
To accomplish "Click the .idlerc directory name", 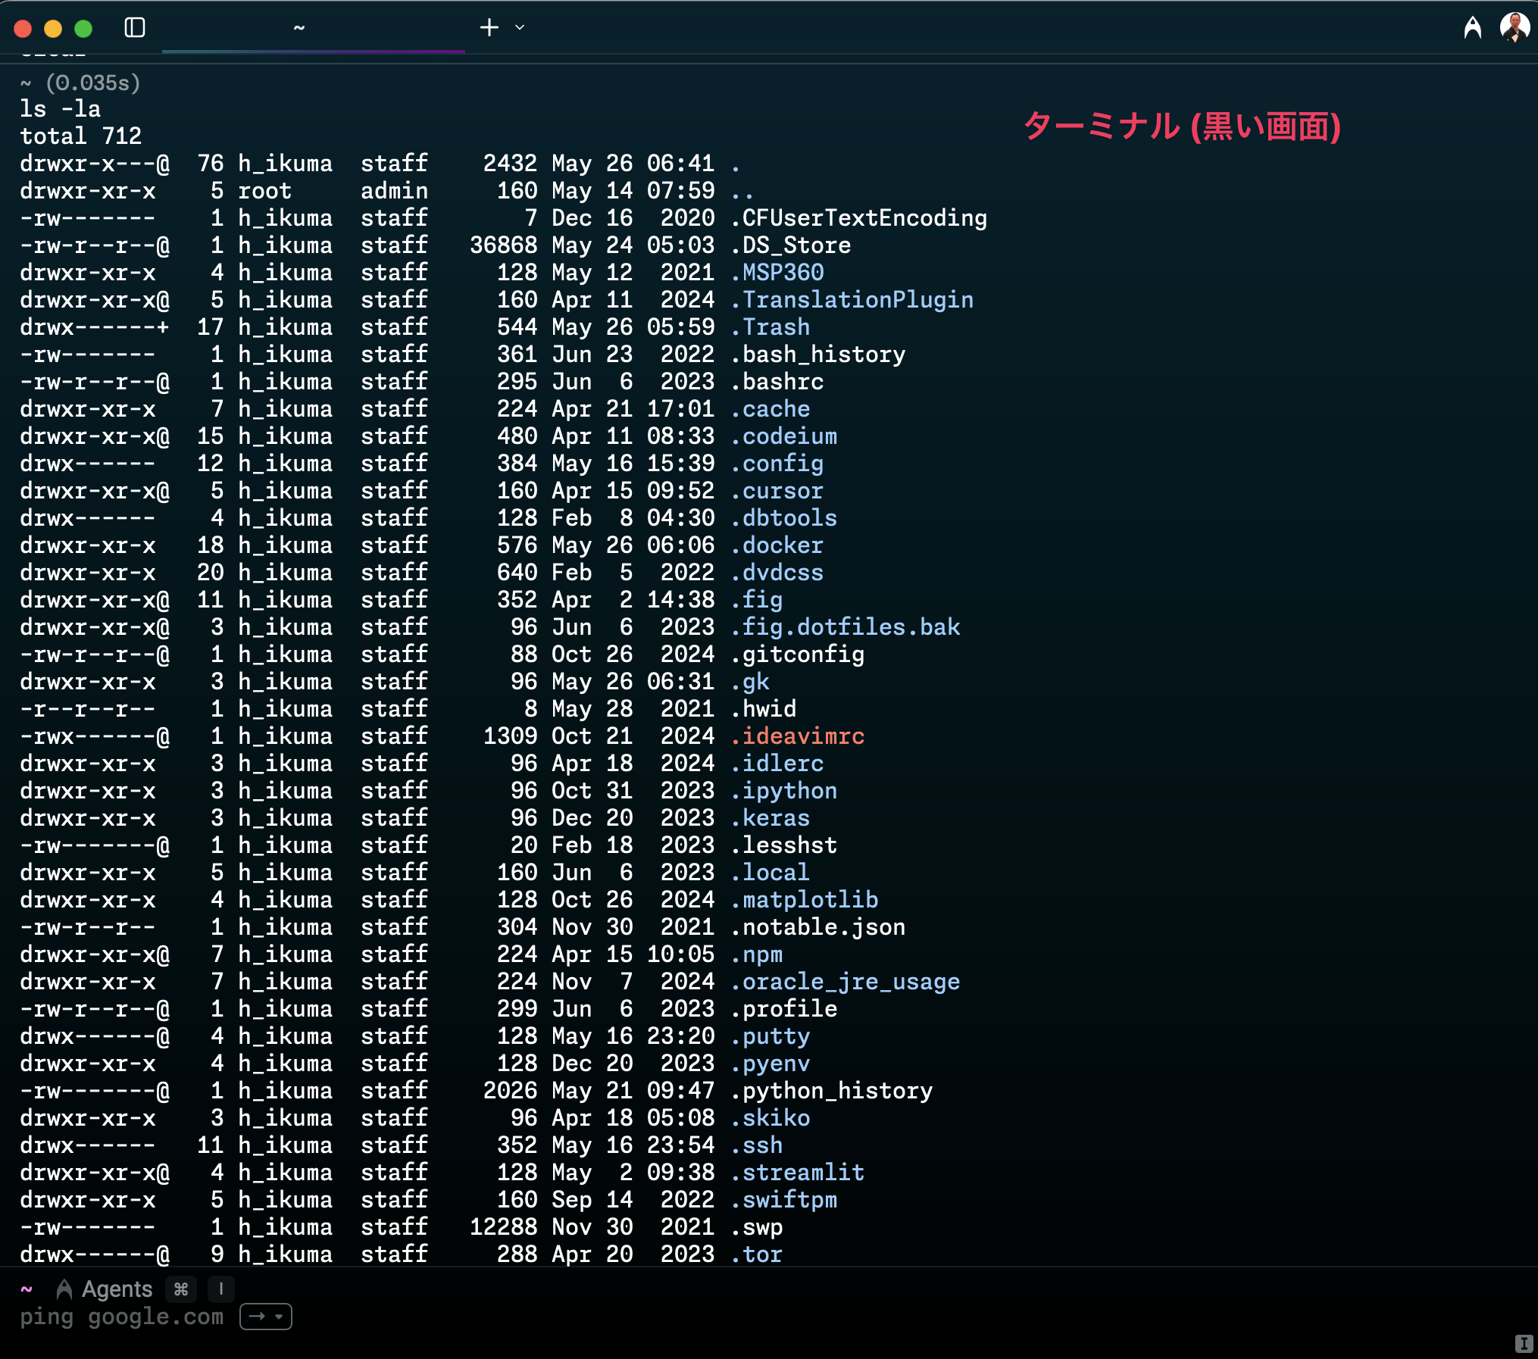I will click(x=777, y=764).
